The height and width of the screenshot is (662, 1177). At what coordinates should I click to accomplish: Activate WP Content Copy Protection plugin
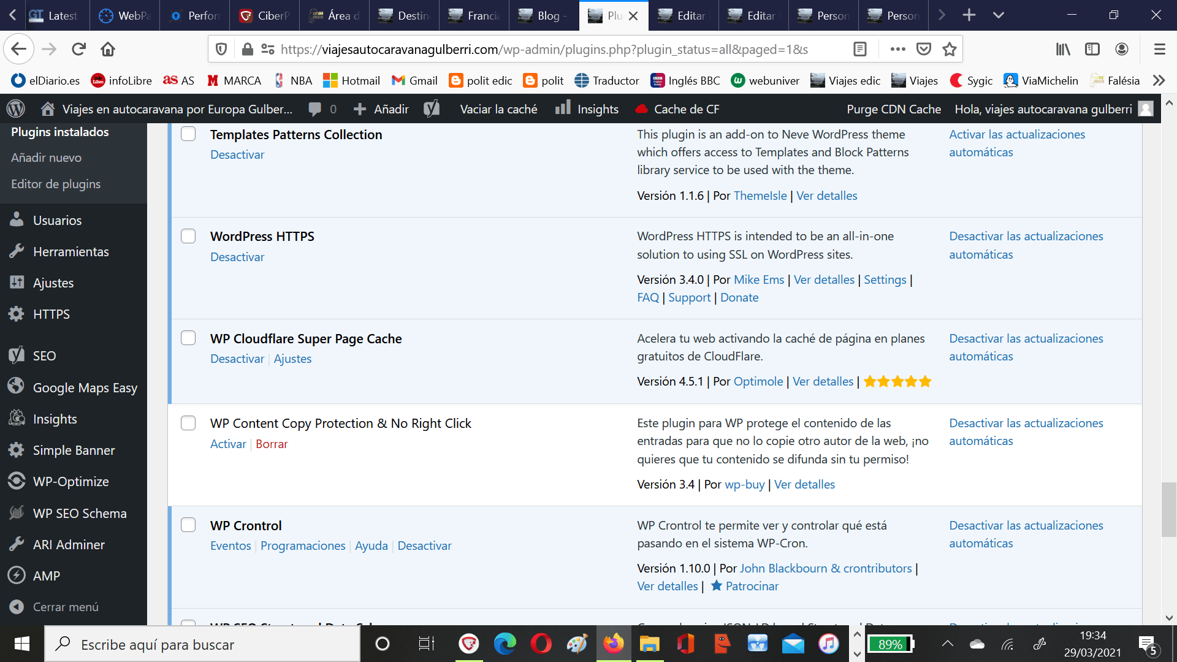coord(228,444)
